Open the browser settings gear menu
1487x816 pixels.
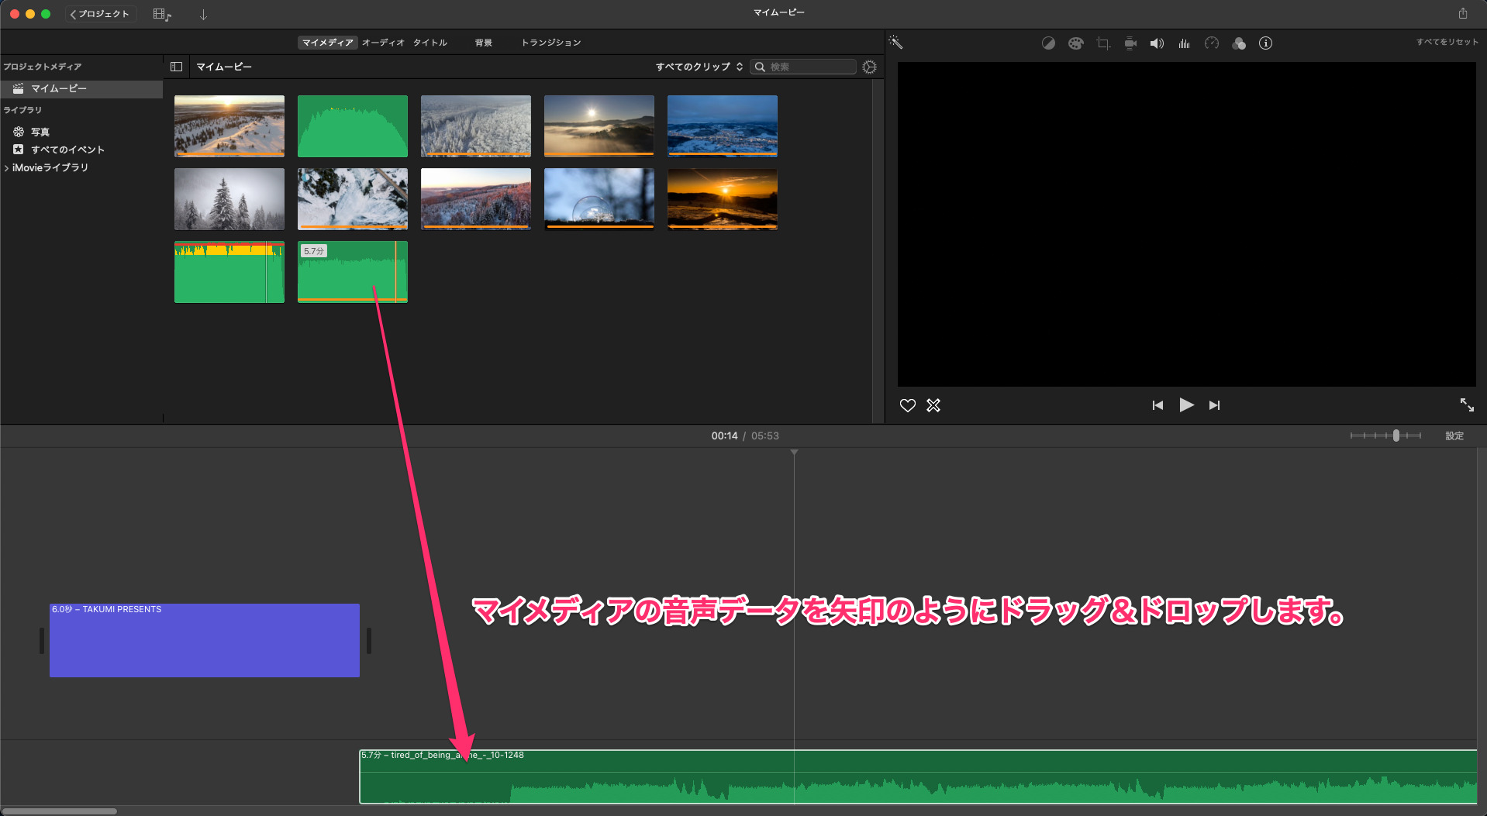click(x=869, y=67)
